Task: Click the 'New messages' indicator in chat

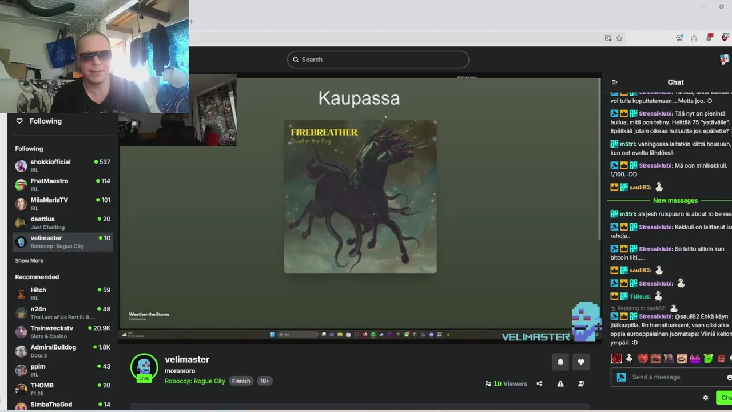Action: click(675, 200)
